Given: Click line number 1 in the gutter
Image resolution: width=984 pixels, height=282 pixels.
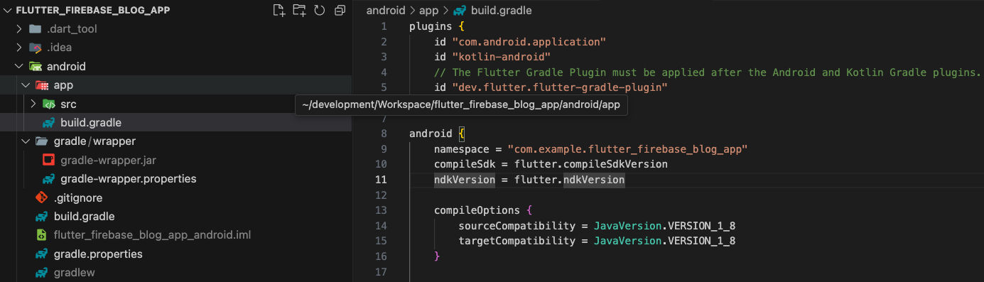Looking at the screenshot, I should (x=384, y=26).
